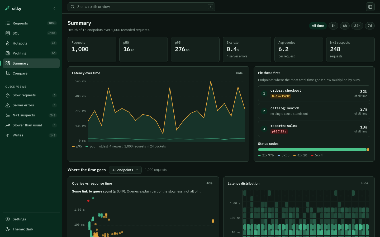
Task: Click the 5xx rate 0.4% card
Action: (247, 50)
